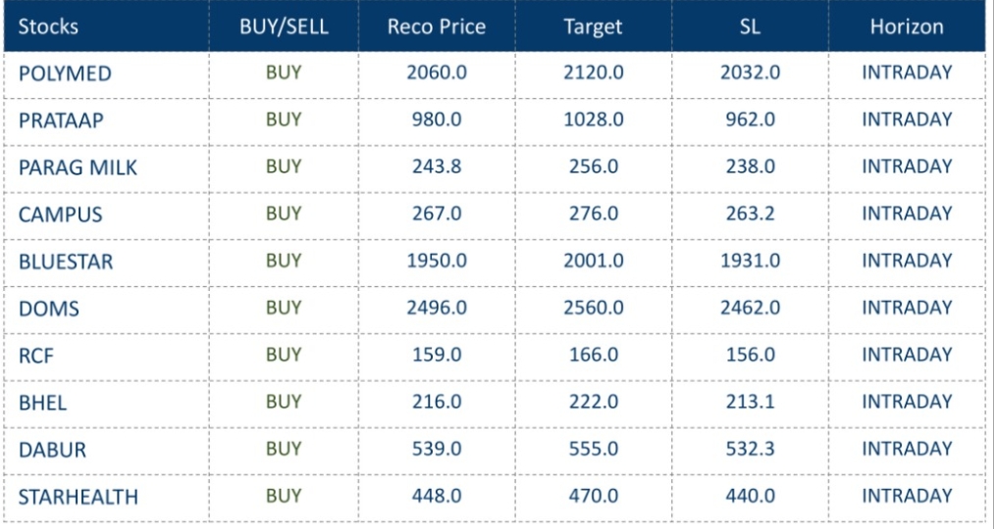Select the BUY/SELL column header
Screen dimensions: 994x529
pos(284,26)
